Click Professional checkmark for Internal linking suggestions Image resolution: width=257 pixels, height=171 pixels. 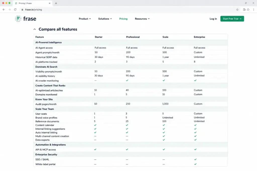click(127, 129)
